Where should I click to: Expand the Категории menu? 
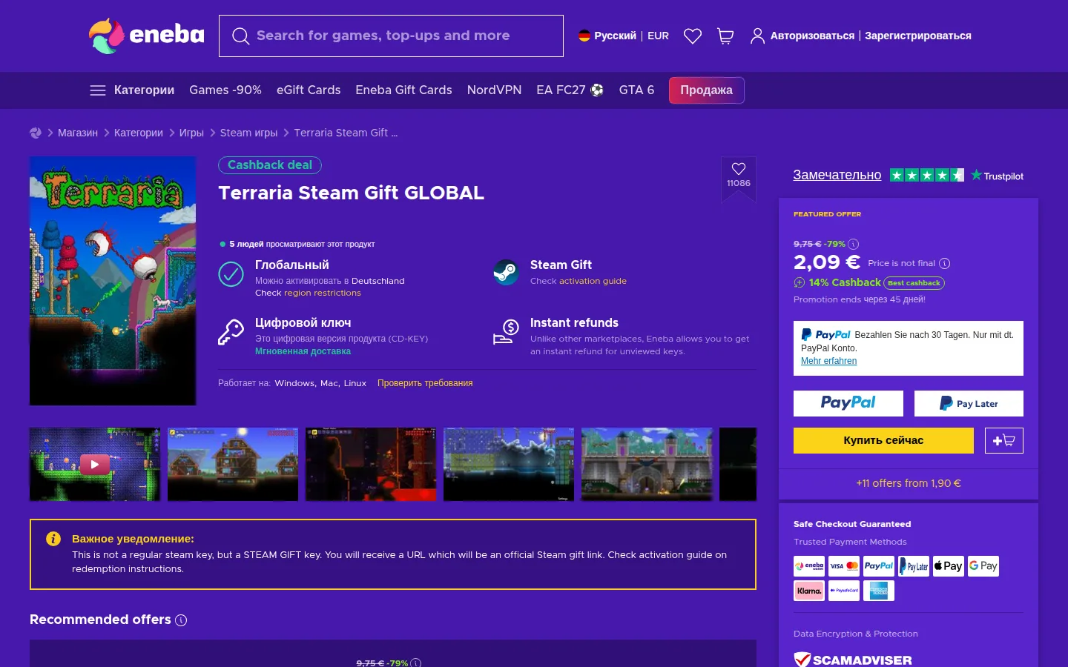point(132,90)
